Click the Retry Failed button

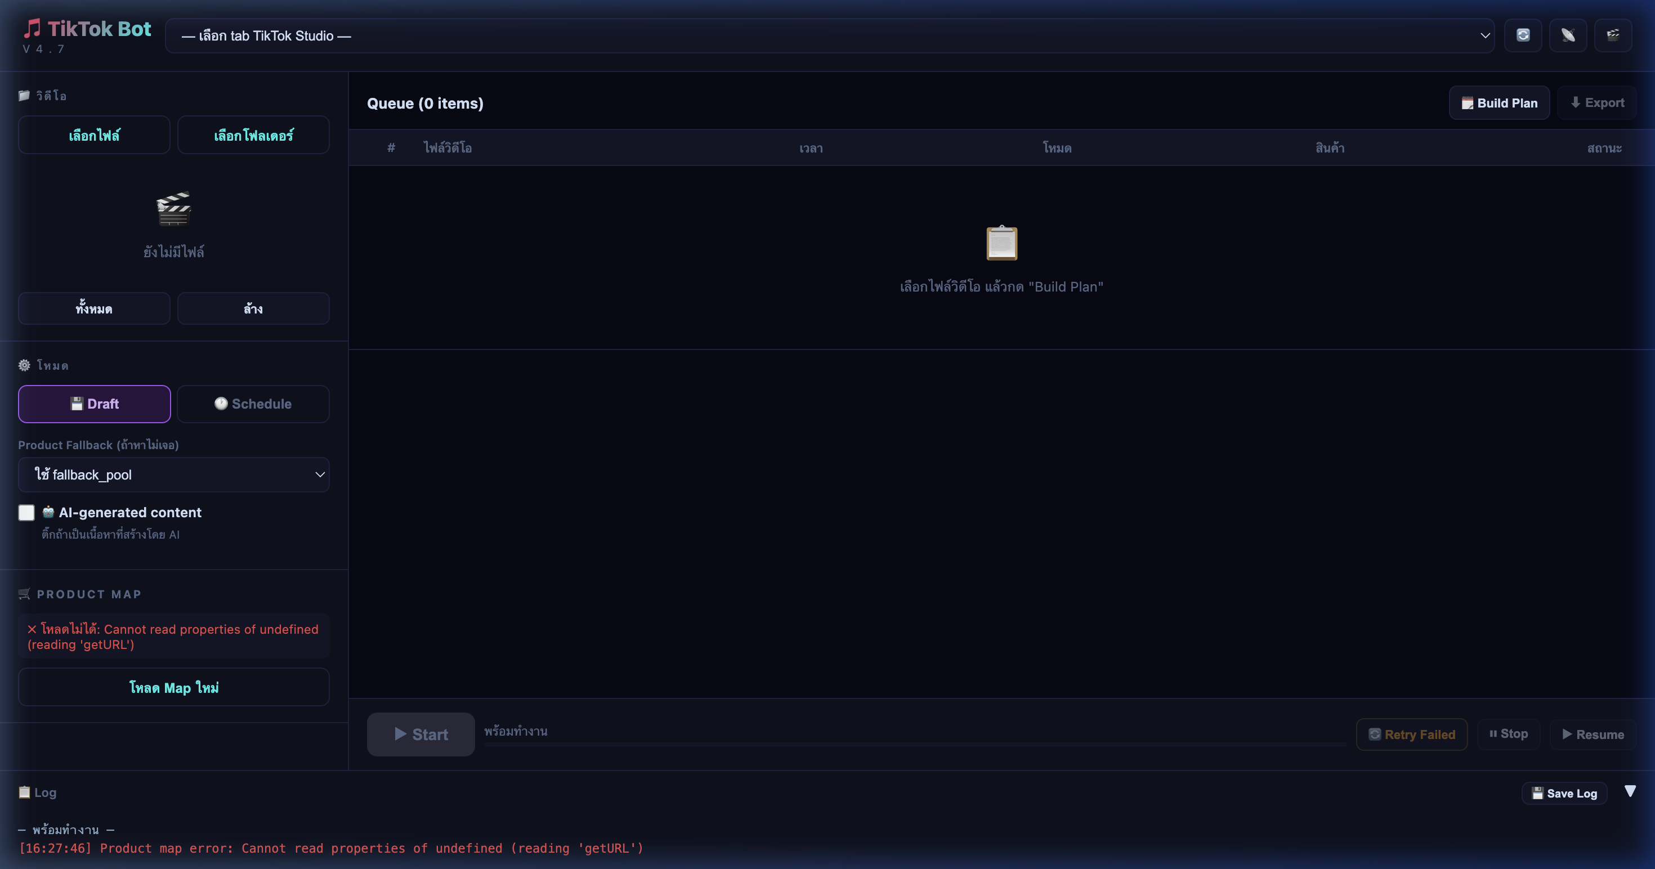[1411, 734]
